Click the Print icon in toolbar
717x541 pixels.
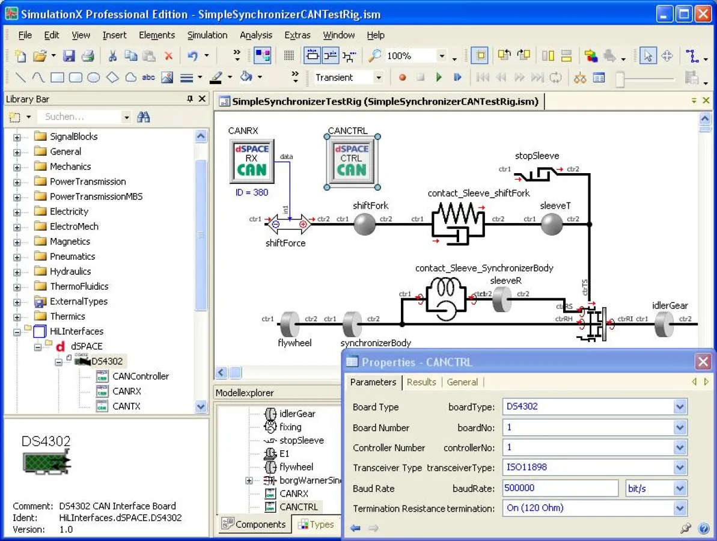[88, 56]
